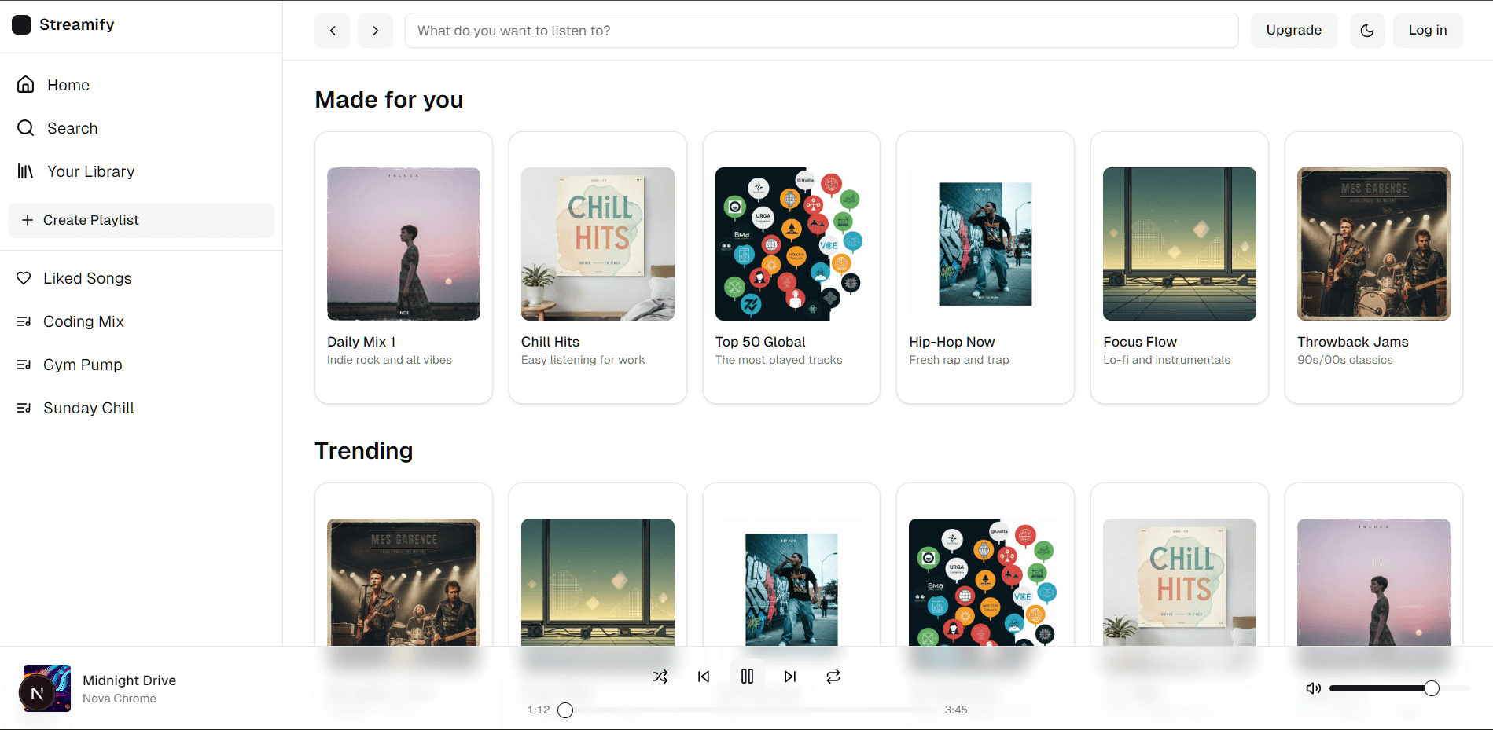Go forward with the right chevron

(x=376, y=31)
